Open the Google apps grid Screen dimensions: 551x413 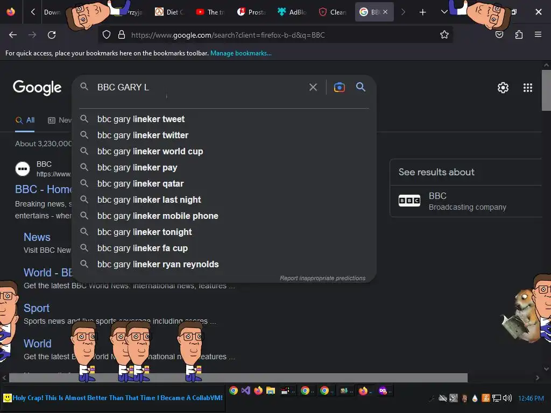(528, 88)
